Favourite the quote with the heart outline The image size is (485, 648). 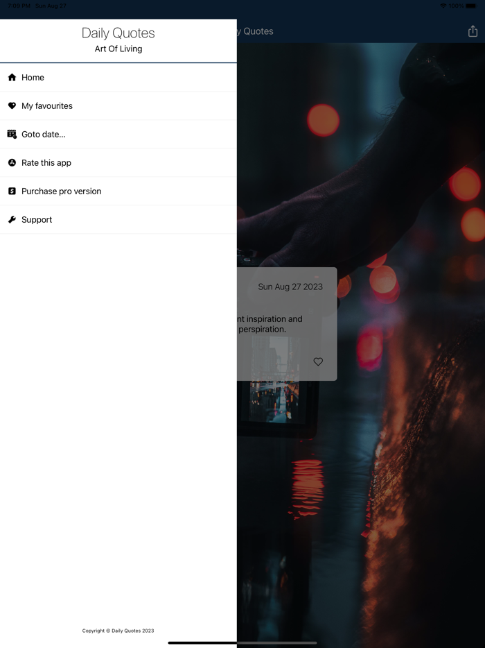click(x=318, y=361)
